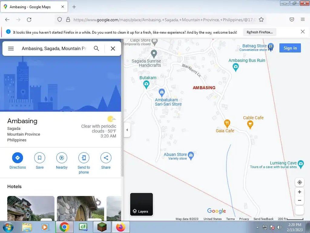The height and width of the screenshot is (233, 310).
Task: Open the first hotel thumbnail
Action: click(31, 208)
